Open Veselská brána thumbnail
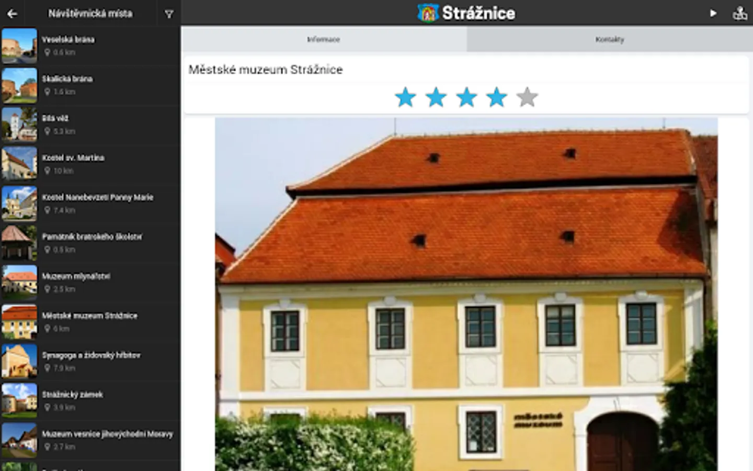This screenshot has height=471, width=753. tap(19, 46)
